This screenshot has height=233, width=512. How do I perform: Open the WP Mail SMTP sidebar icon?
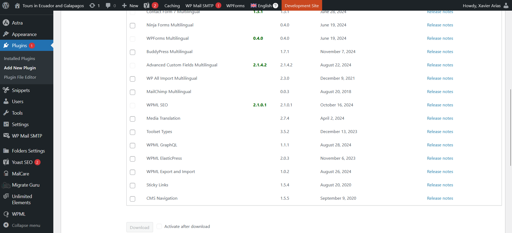6,136
